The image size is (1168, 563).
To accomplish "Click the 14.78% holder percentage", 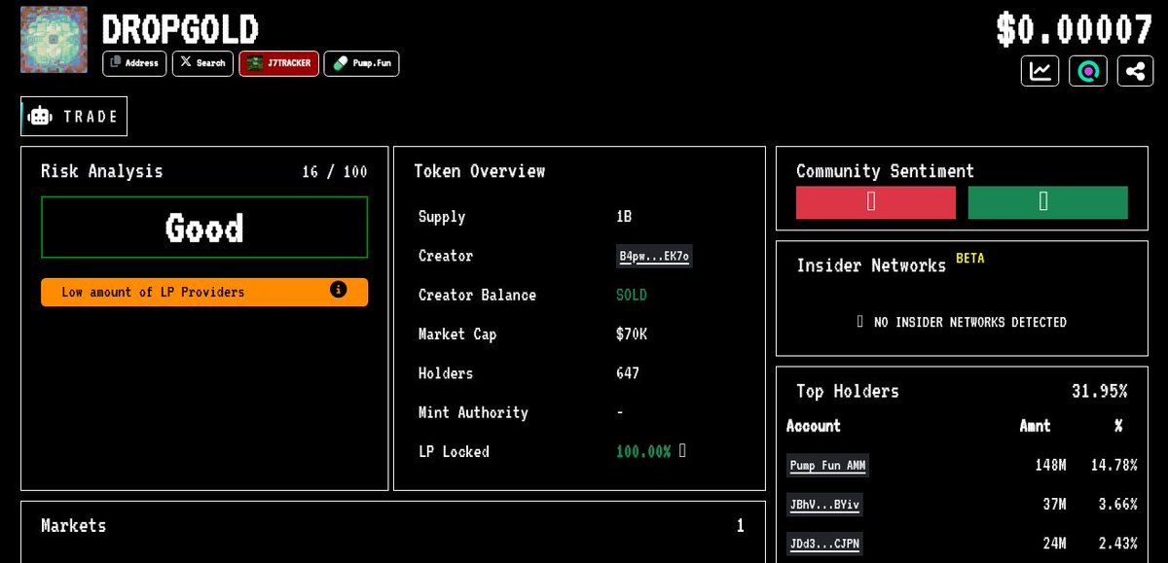I will coord(1113,466).
